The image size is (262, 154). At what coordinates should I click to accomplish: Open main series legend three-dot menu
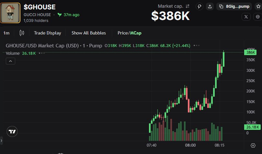[x=197, y=45]
